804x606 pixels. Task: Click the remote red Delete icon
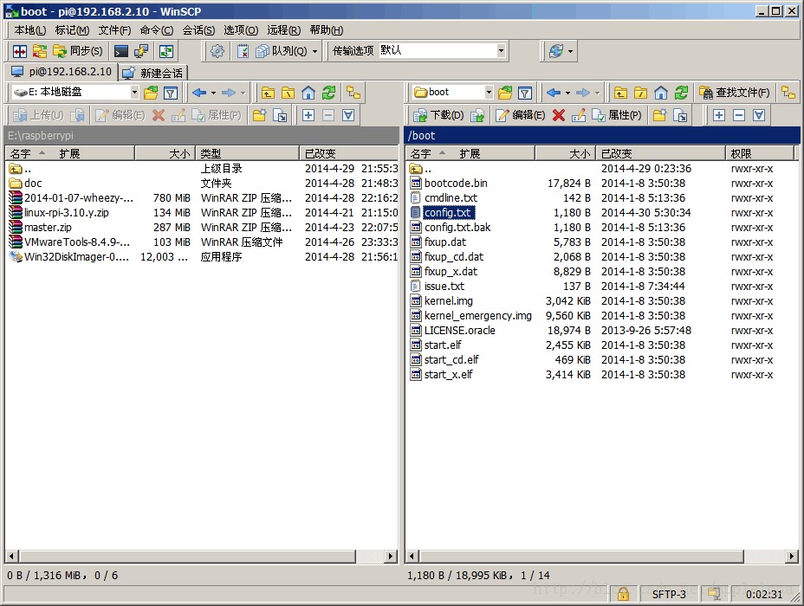(559, 115)
